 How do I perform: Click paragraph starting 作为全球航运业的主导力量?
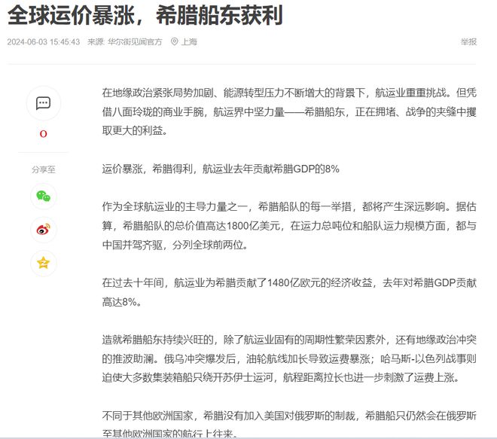[x=289, y=226]
